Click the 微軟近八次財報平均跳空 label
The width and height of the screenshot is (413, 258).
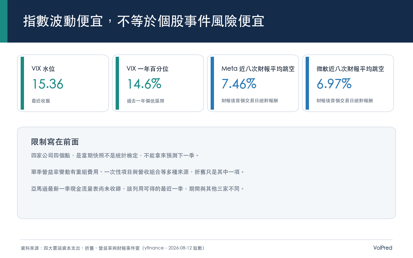(350, 69)
